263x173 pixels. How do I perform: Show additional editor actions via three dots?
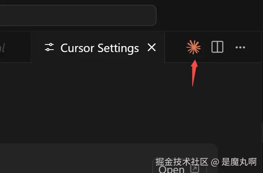pyautogui.click(x=240, y=47)
